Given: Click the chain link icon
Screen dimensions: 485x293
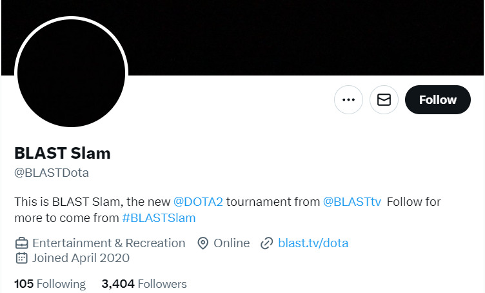Looking at the screenshot, I should (266, 243).
